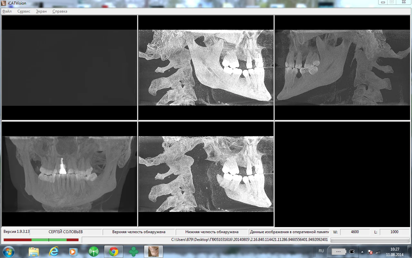The image size is (412, 258).
Task: Open the Сервис menu
Action: click(x=24, y=11)
